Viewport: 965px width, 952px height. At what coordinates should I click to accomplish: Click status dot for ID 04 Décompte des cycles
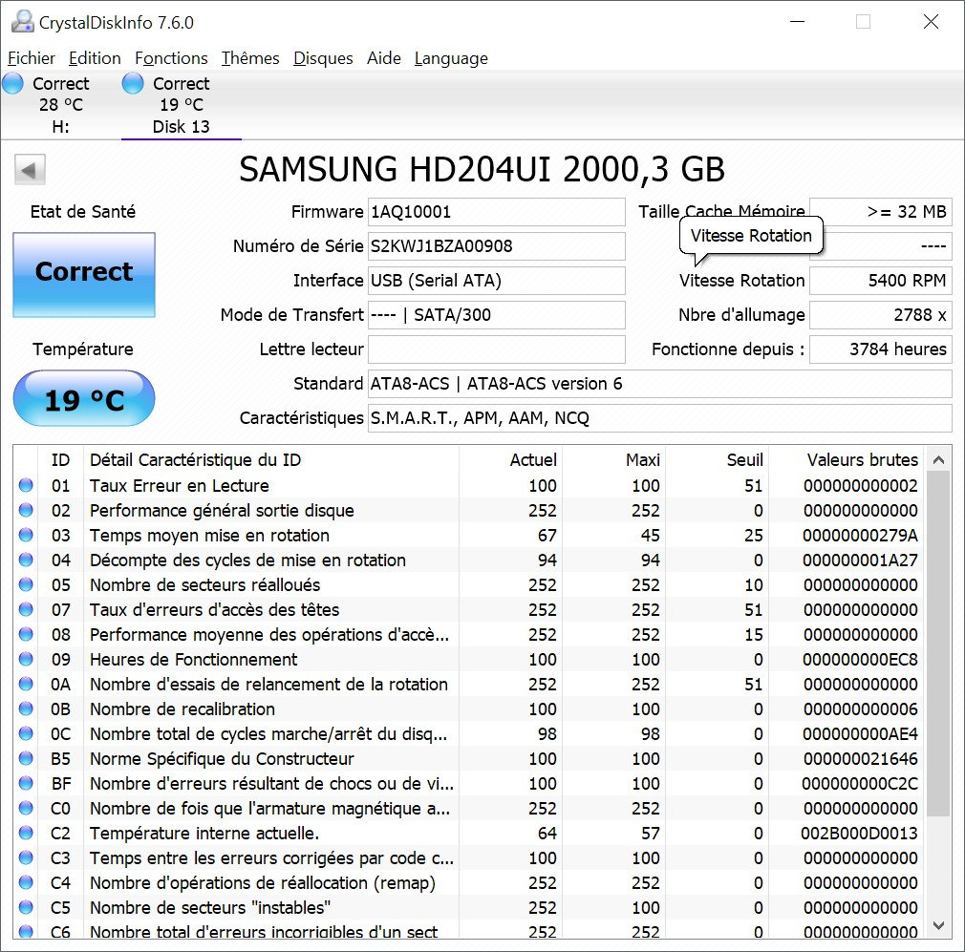tap(26, 560)
